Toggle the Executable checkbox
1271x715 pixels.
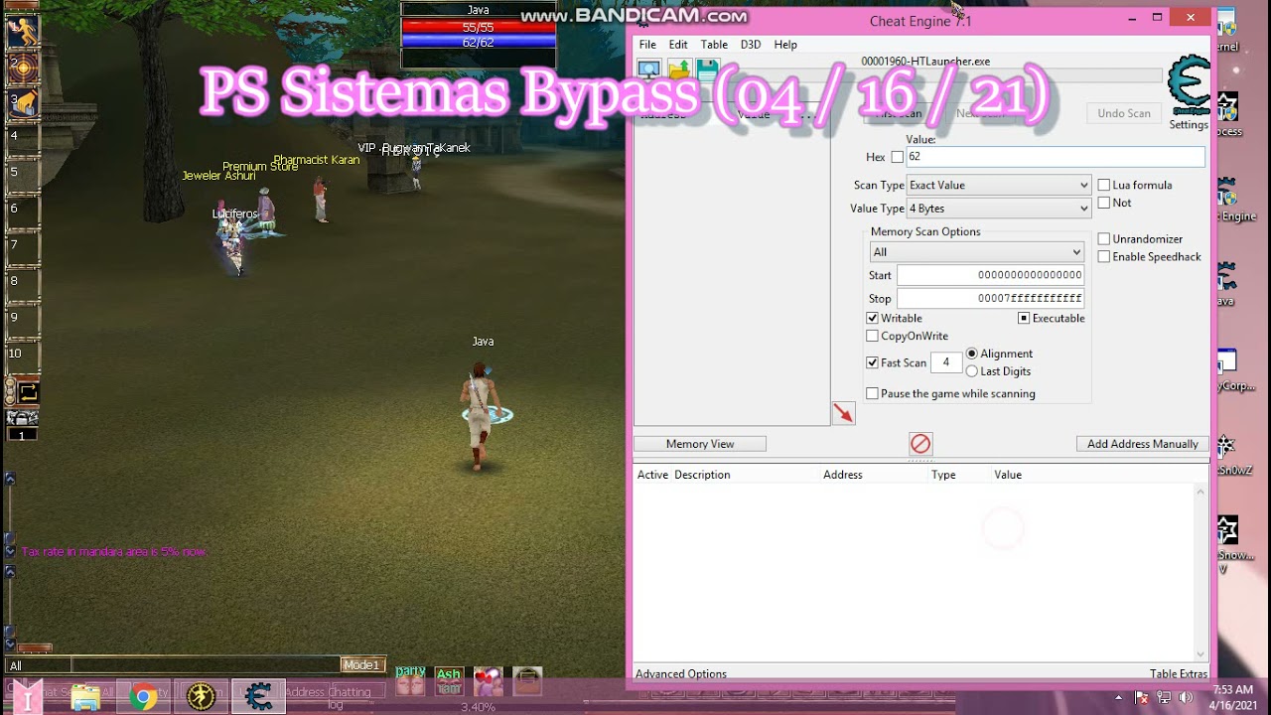point(1024,319)
